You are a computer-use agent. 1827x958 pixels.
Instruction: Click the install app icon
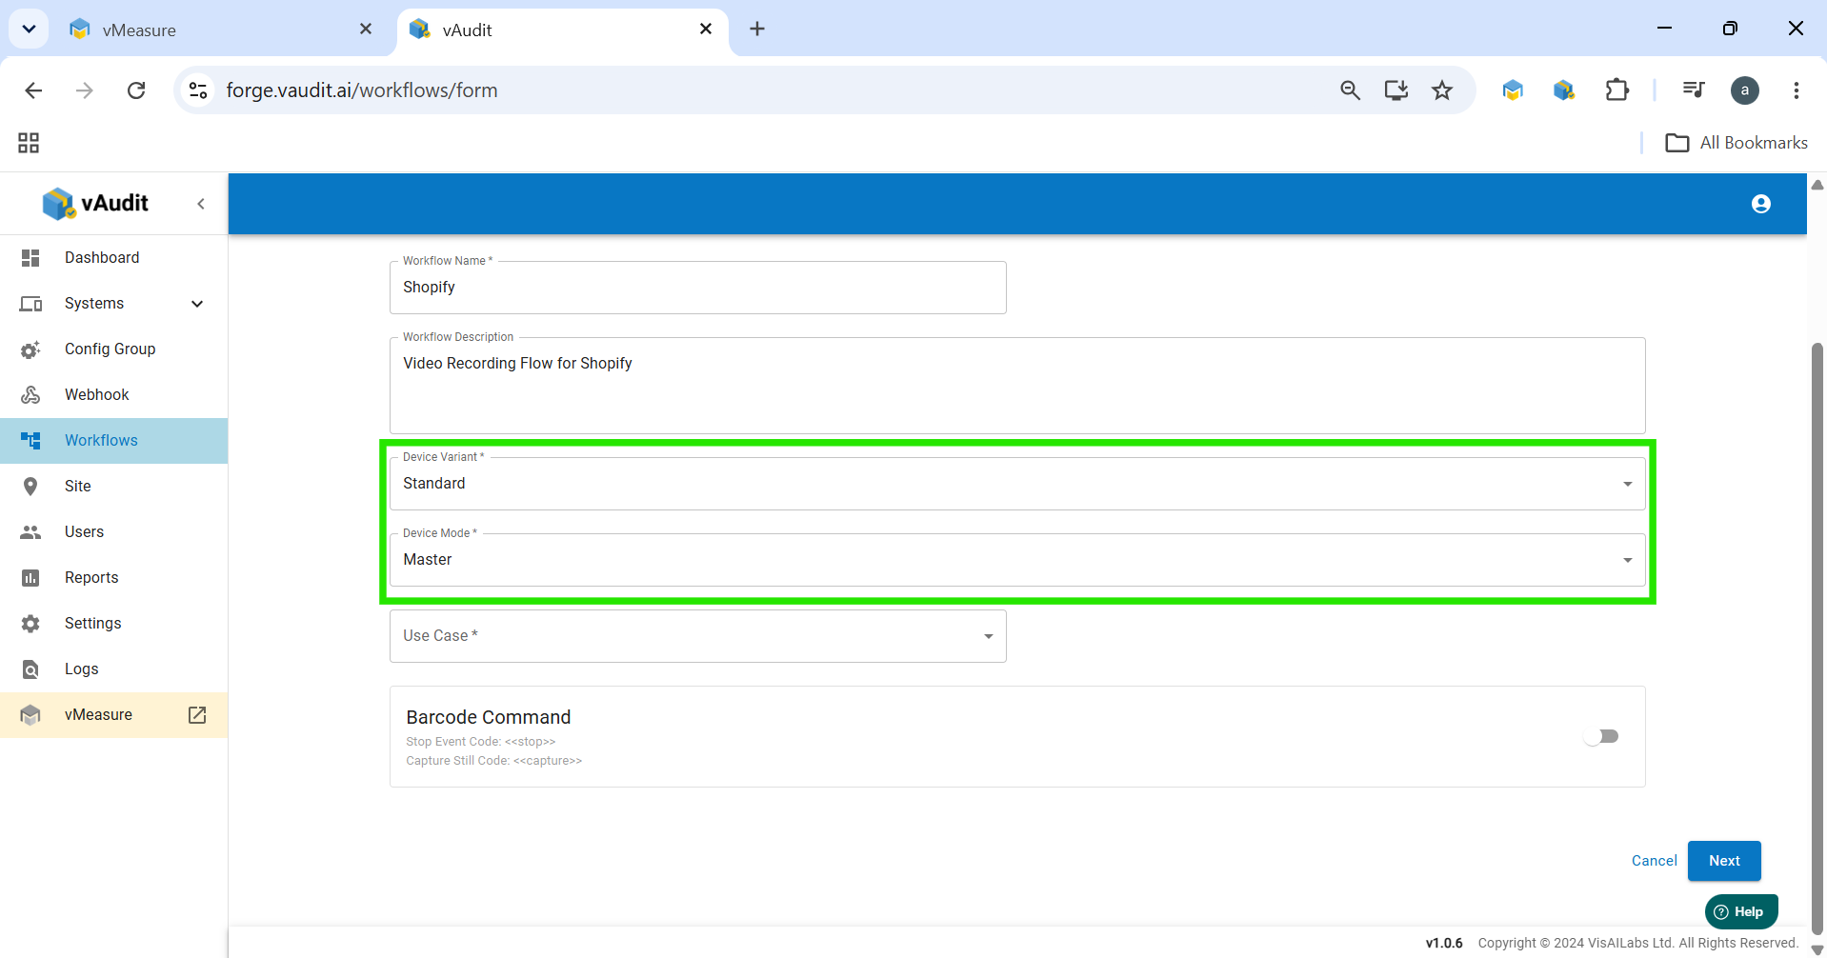coord(1396,90)
